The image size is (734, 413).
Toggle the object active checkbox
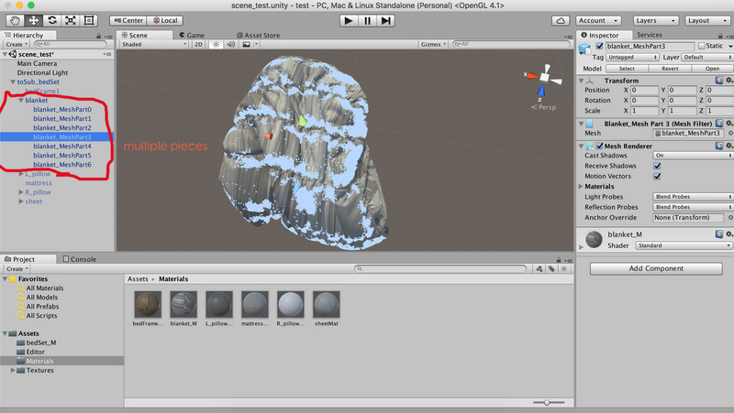pyautogui.click(x=599, y=46)
